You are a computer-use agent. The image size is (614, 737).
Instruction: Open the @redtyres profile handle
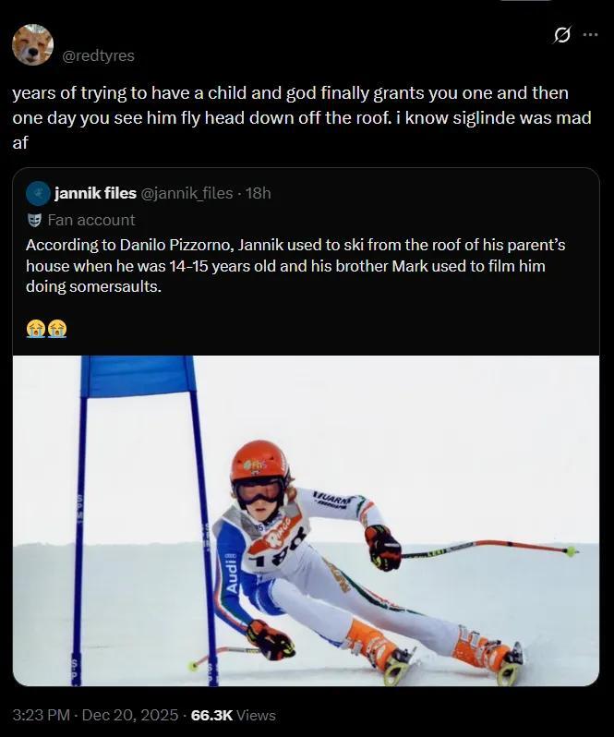pyautogui.click(x=98, y=55)
